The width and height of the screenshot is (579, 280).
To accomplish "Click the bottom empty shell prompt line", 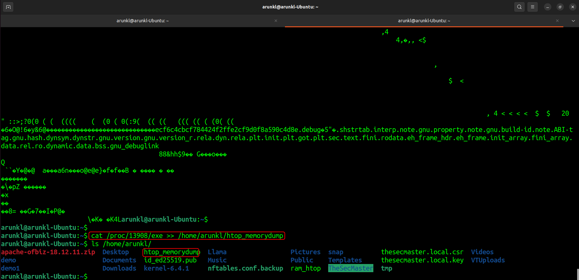I will pos(44,277).
